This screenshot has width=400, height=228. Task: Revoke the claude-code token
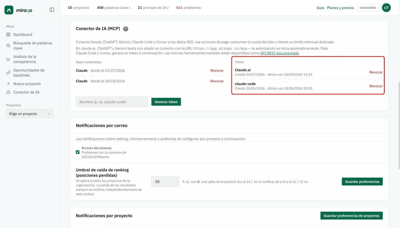(x=376, y=86)
